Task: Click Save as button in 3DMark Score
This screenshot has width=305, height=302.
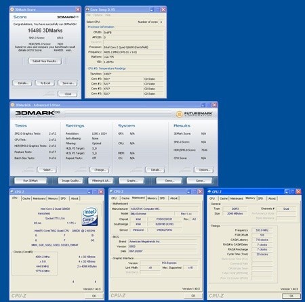Action: point(68,83)
